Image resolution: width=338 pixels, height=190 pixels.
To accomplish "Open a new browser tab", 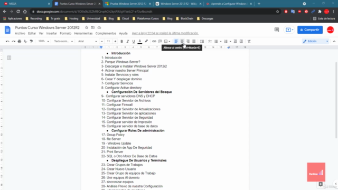I will coord(259,4).
